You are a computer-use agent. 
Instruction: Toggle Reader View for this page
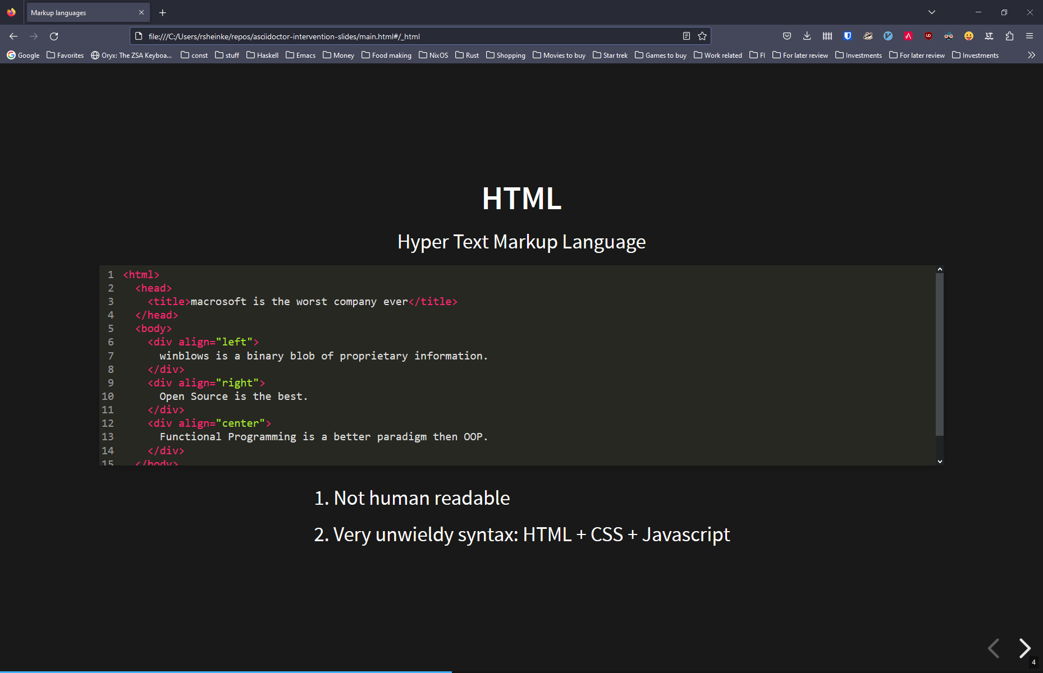686,36
